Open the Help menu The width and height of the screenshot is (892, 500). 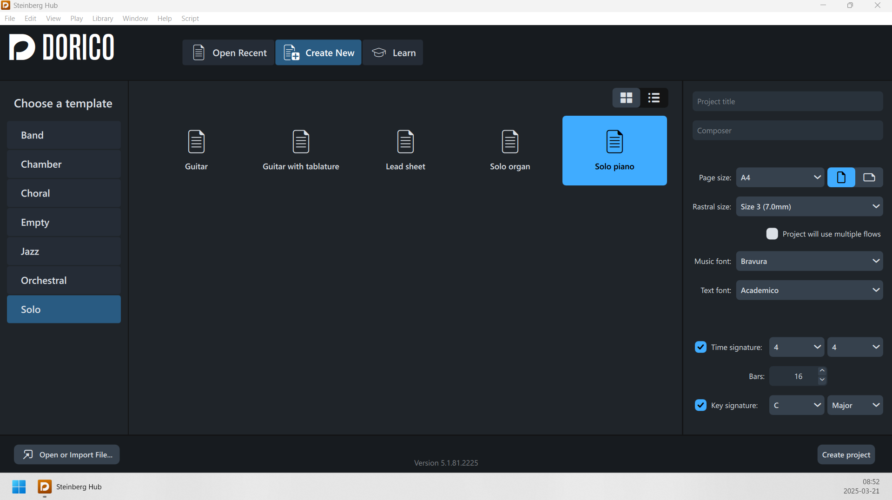click(x=165, y=19)
